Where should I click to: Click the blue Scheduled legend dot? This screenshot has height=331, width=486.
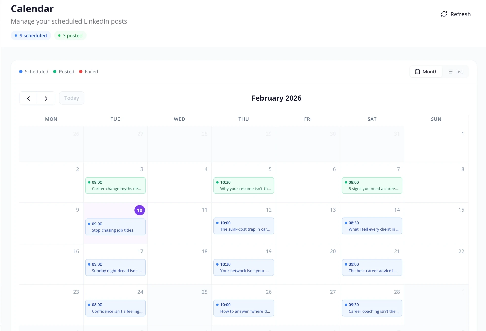[x=21, y=72]
